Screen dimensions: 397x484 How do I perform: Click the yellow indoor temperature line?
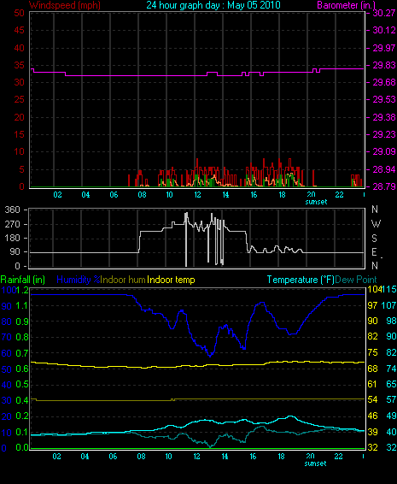click(197, 365)
